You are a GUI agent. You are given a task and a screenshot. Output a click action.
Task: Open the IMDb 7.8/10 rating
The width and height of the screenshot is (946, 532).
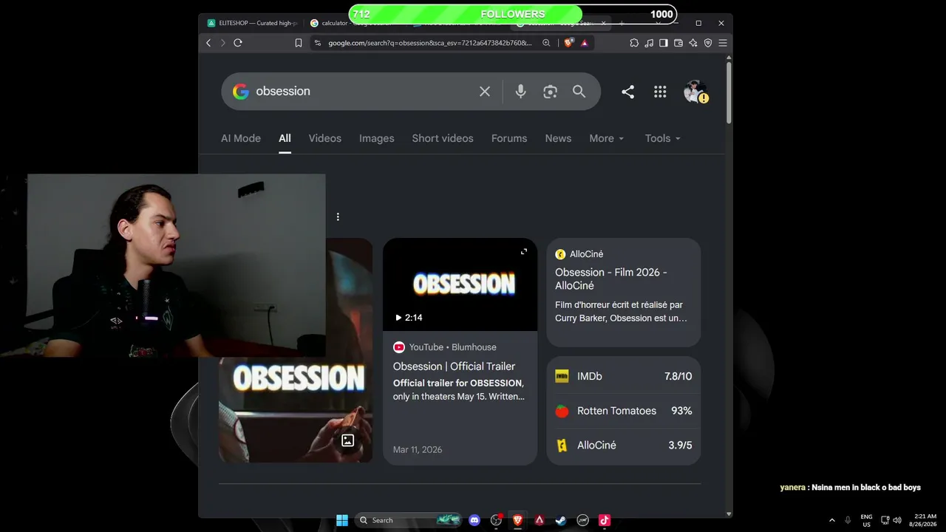pos(624,376)
